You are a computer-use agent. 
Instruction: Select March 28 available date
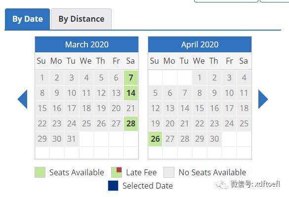coord(131,123)
